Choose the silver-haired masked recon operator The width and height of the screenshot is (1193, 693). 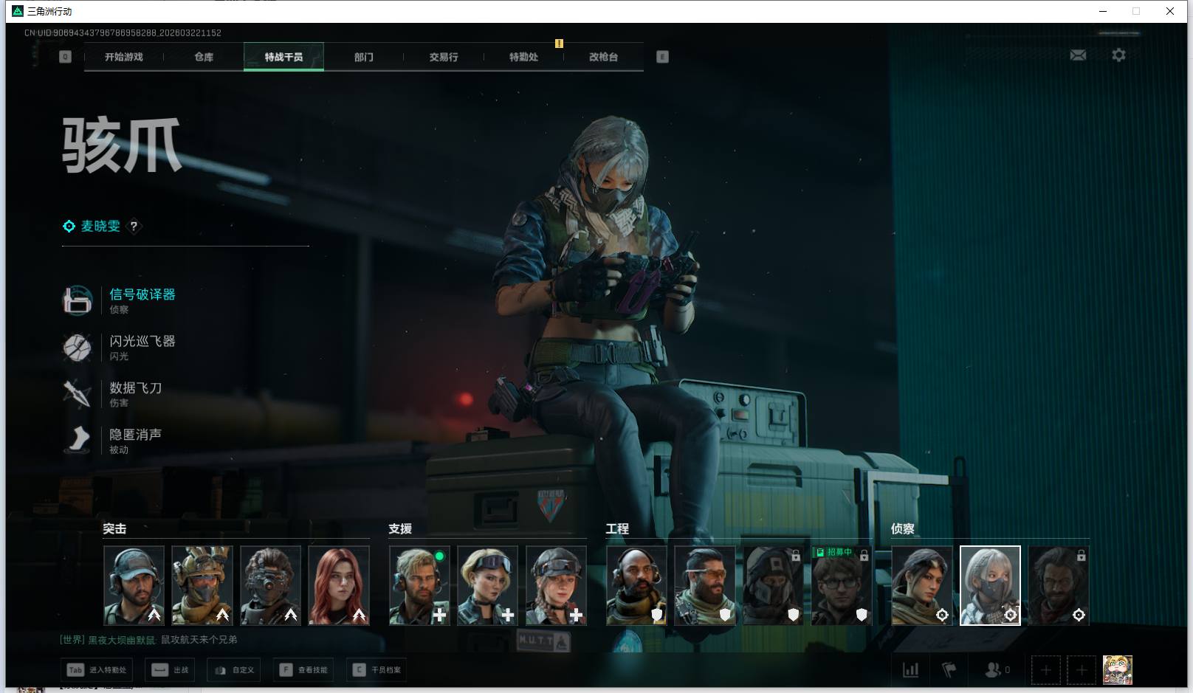tap(990, 585)
